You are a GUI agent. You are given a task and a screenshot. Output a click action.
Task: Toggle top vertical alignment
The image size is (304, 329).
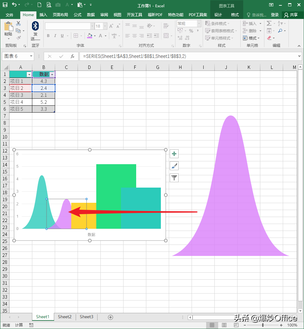128,25
